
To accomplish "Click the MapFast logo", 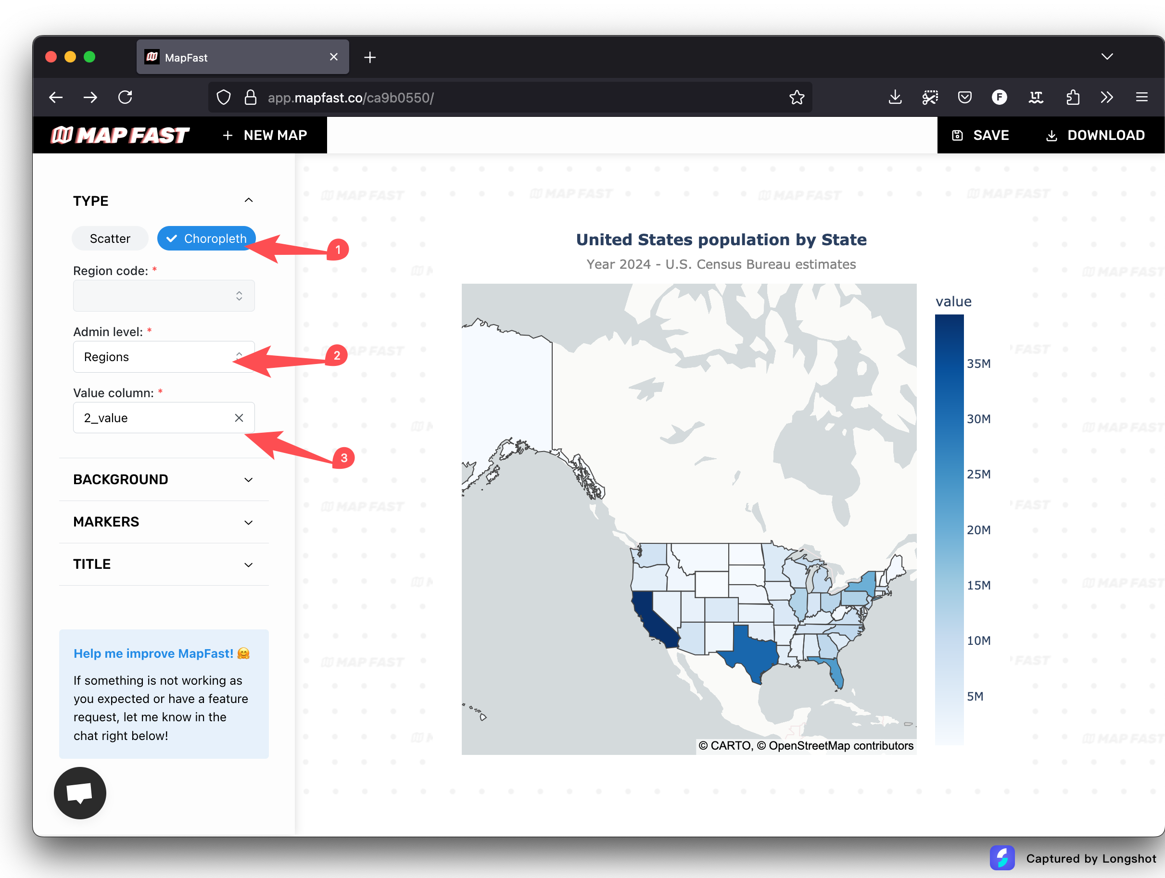I will point(120,135).
